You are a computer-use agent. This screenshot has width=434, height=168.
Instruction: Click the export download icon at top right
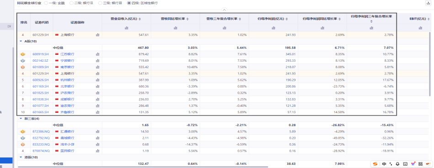point(428,3)
